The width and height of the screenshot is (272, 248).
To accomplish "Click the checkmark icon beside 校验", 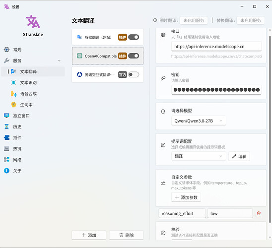I will 163,233.
